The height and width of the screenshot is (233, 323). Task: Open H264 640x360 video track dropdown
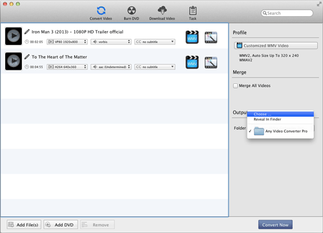click(67, 67)
